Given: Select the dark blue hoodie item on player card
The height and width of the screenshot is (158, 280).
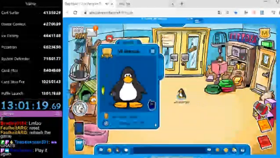Looking at the screenshot, I should [152, 105].
